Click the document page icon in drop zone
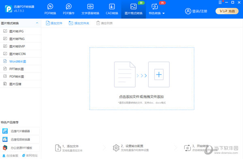 click(125, 74)
